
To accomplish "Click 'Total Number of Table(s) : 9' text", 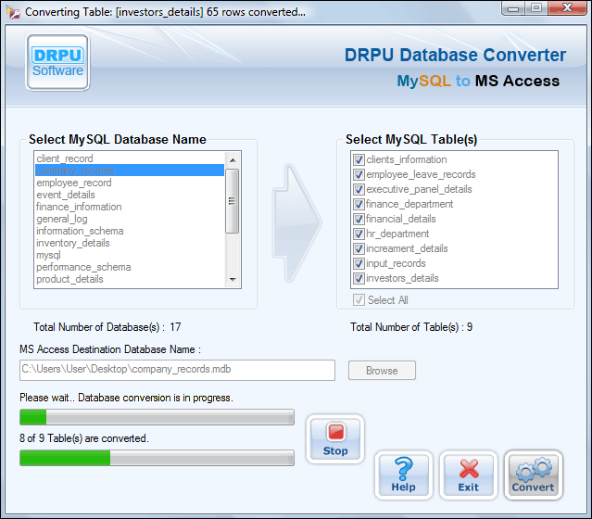I will [411, 327].
